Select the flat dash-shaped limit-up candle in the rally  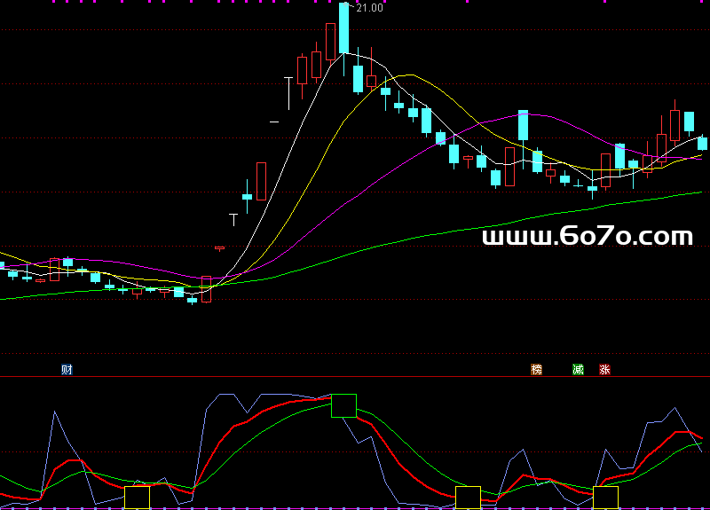[274, 121]
